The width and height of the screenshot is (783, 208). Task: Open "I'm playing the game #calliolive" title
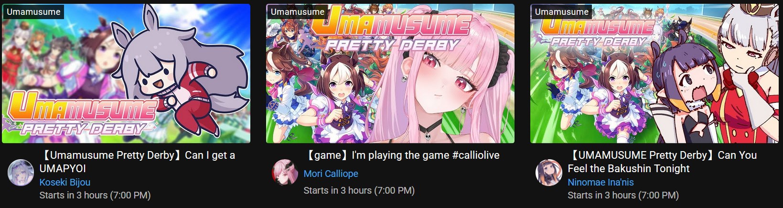(x=402, y=155)
